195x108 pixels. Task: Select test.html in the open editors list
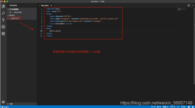(x=22, y=12)
